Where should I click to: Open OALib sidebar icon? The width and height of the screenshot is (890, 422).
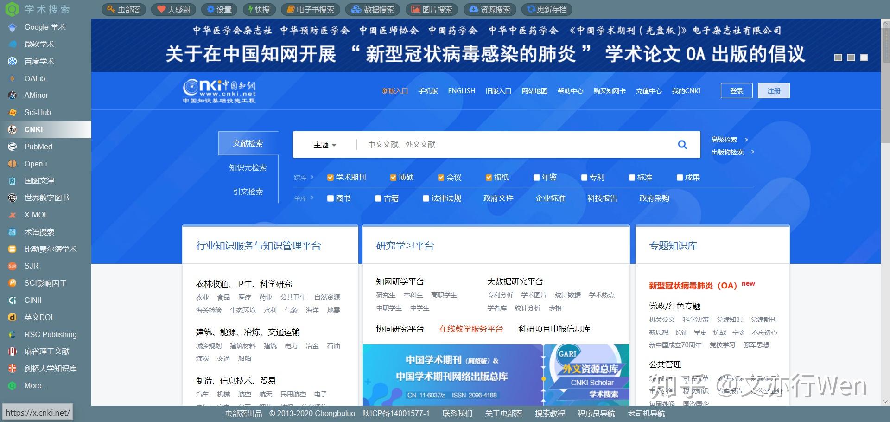click(13, 78)
